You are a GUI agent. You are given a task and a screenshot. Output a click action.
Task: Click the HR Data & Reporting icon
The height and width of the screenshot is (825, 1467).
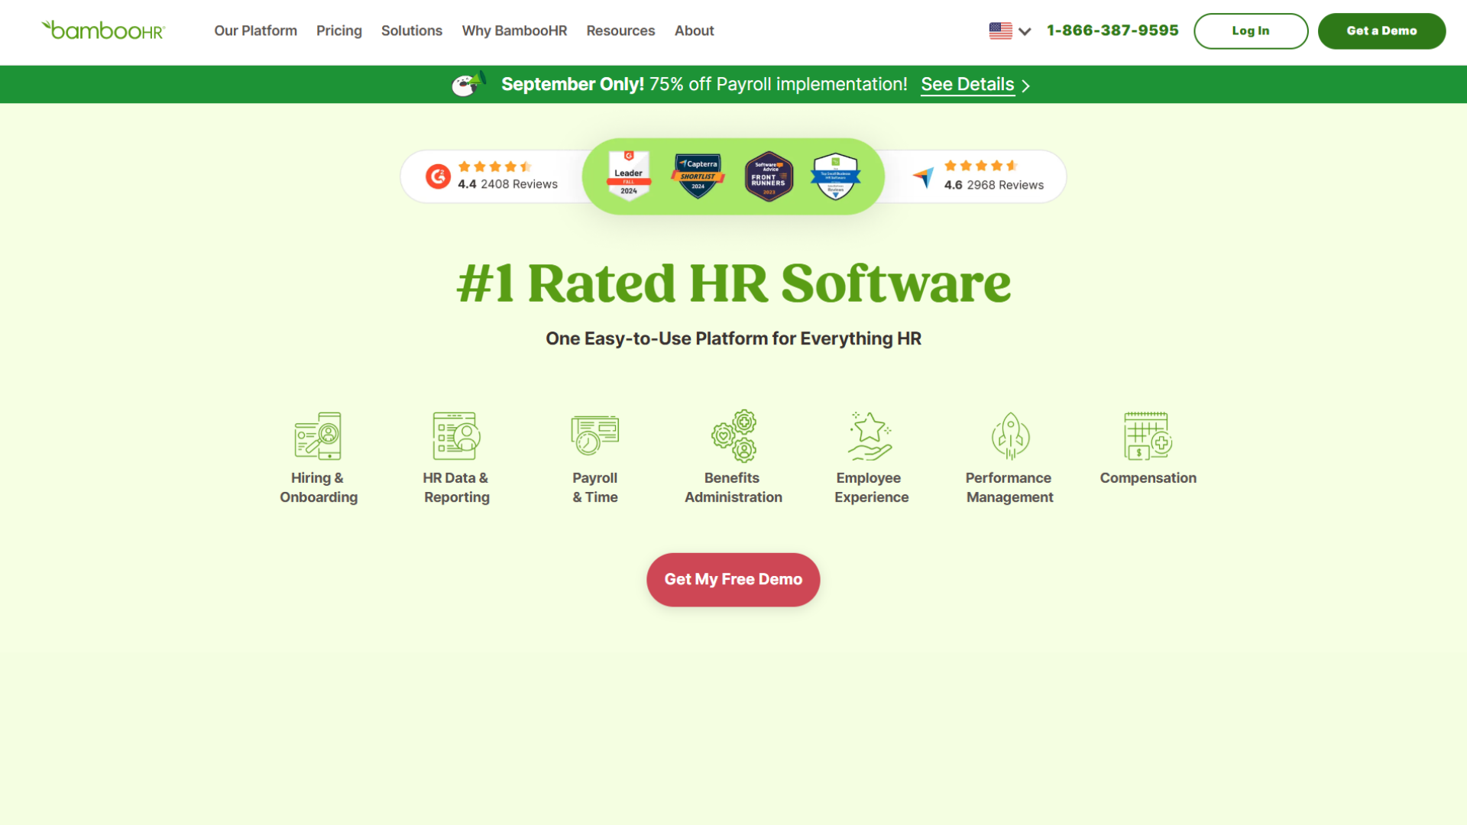456,436
